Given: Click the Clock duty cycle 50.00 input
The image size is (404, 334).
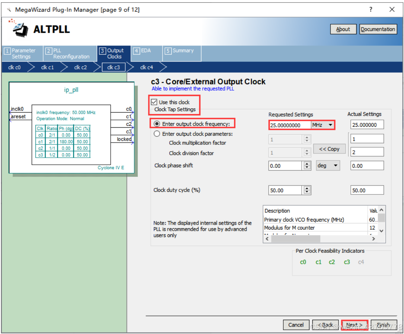Looking at the screenshot, I should tap(285, 190).
